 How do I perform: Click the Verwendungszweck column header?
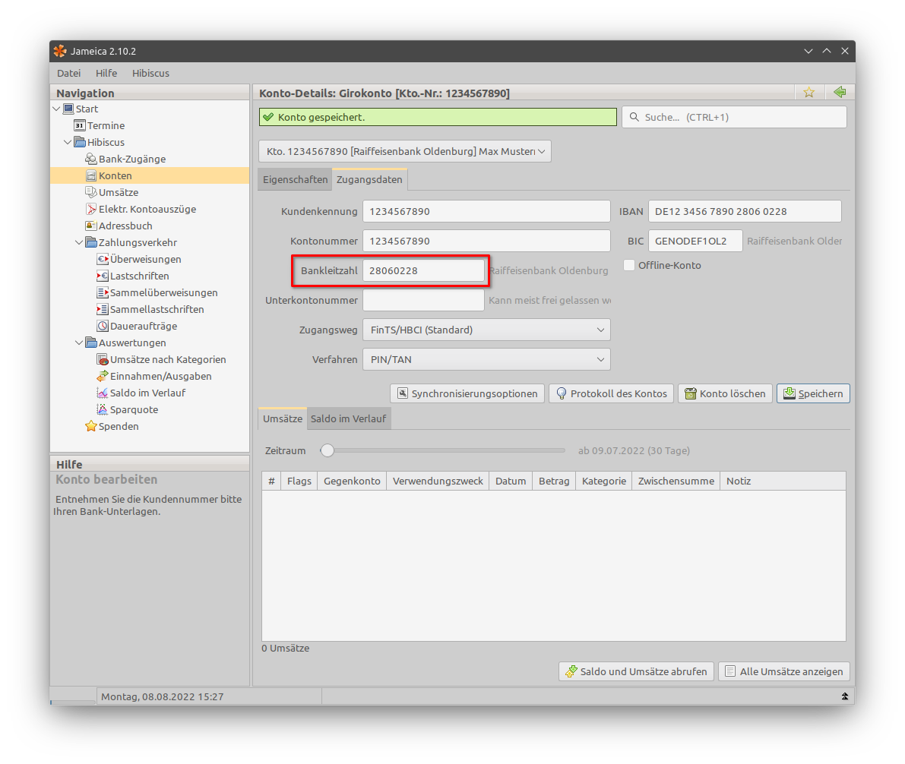point(438,481)
